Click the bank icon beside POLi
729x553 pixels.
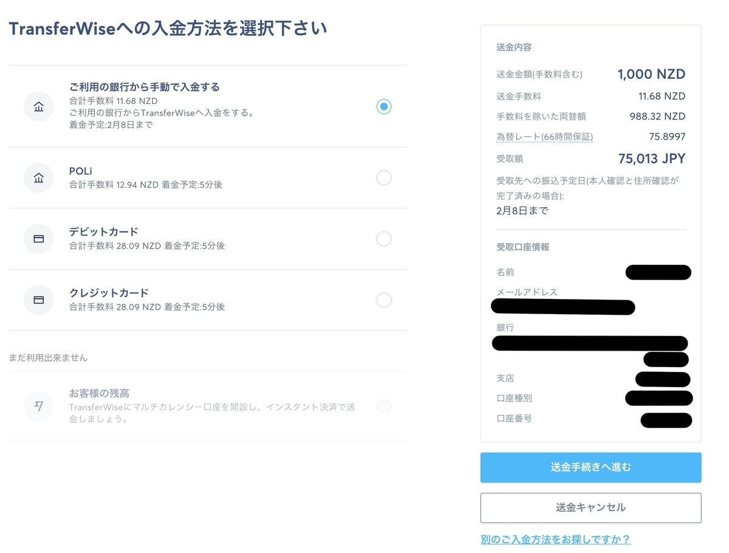click(x=39, y=178)
